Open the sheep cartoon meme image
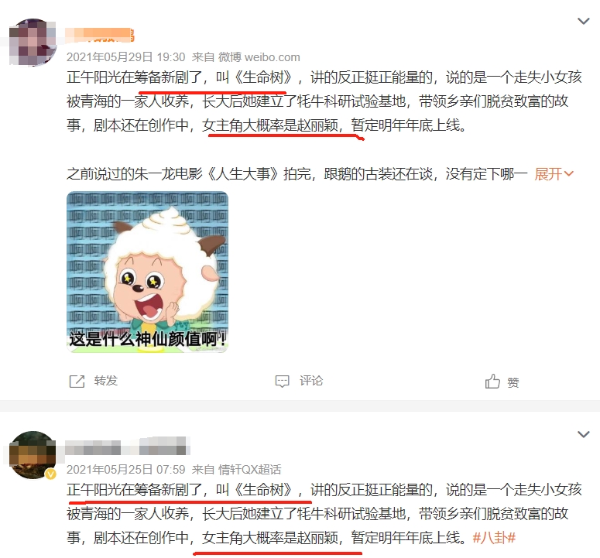 click(x=147, y=272)
